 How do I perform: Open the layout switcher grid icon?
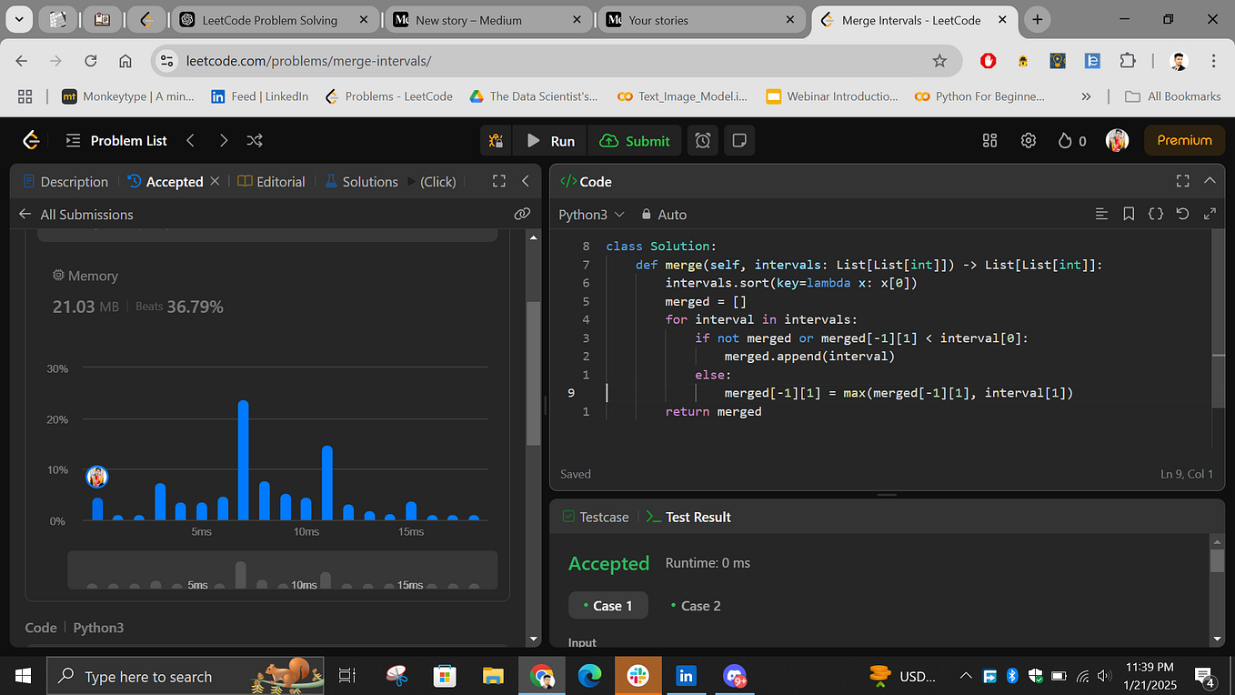[989, 140]
